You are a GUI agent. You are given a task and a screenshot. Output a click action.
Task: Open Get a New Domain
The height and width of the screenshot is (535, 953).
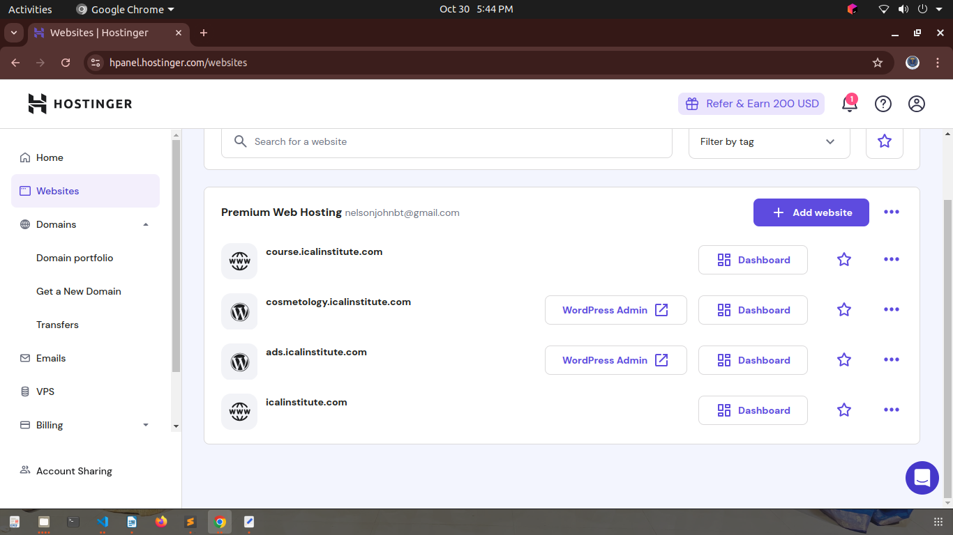(x=79, y=291)
